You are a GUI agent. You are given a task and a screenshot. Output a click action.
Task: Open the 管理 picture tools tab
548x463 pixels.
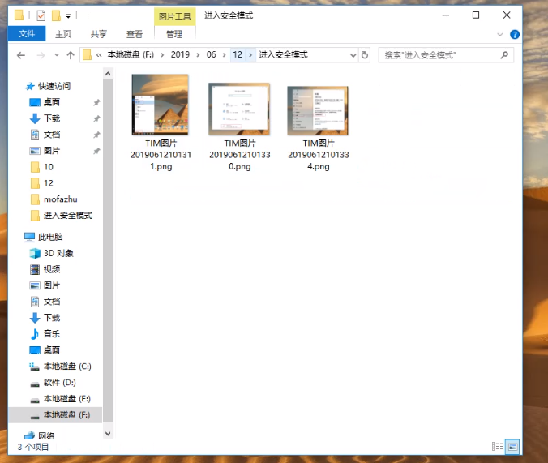pyautogui.click(x=174, y=34)
